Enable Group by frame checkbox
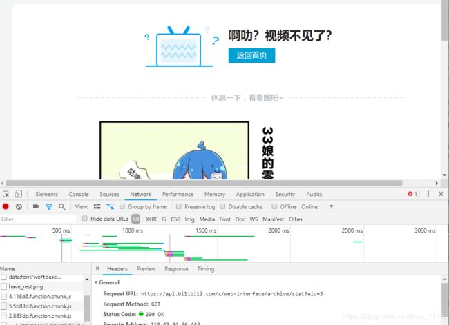Image resolution: width=449 pixels, height=325 pixels. click(x=122, y=206)
